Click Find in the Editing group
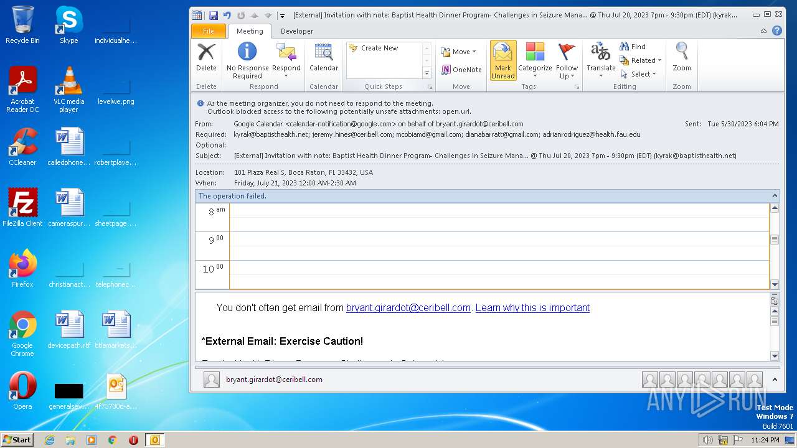Image resolution: width=797 pixels, height=448 pixels. [x=633, y=47]
